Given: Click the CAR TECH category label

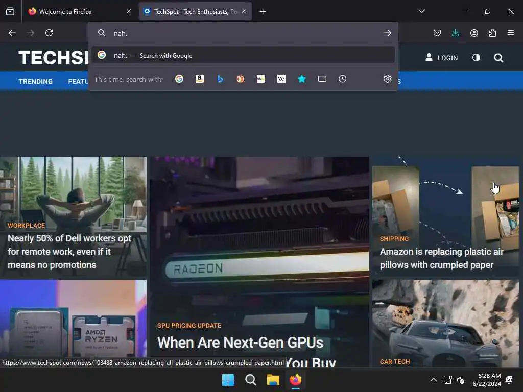Looking at the screenshot, I should (395, 362).
